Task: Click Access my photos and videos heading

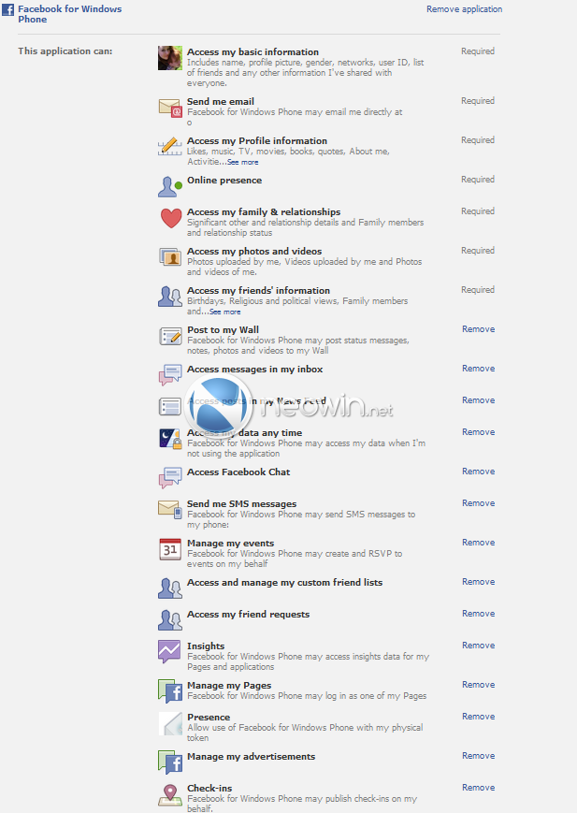Action: (x=254, y=252)
